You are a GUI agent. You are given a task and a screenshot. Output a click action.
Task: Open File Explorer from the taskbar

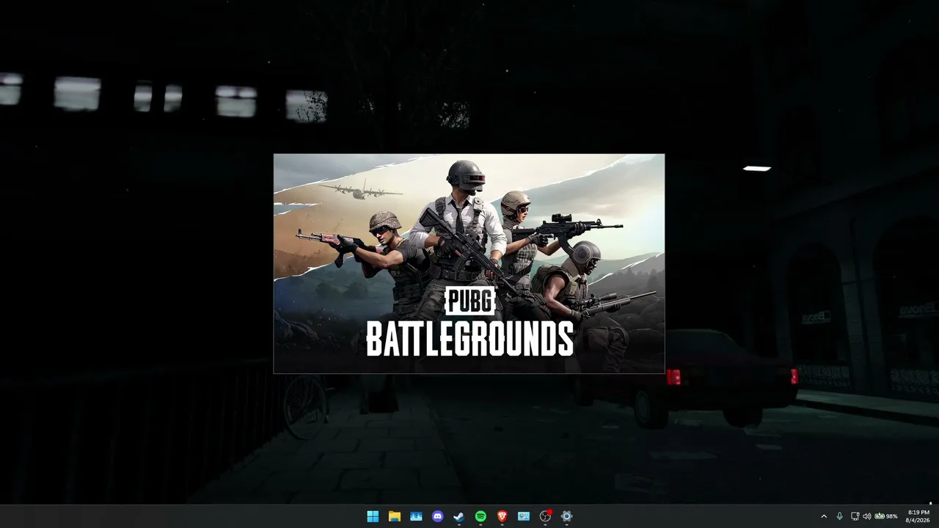[394, 516]
